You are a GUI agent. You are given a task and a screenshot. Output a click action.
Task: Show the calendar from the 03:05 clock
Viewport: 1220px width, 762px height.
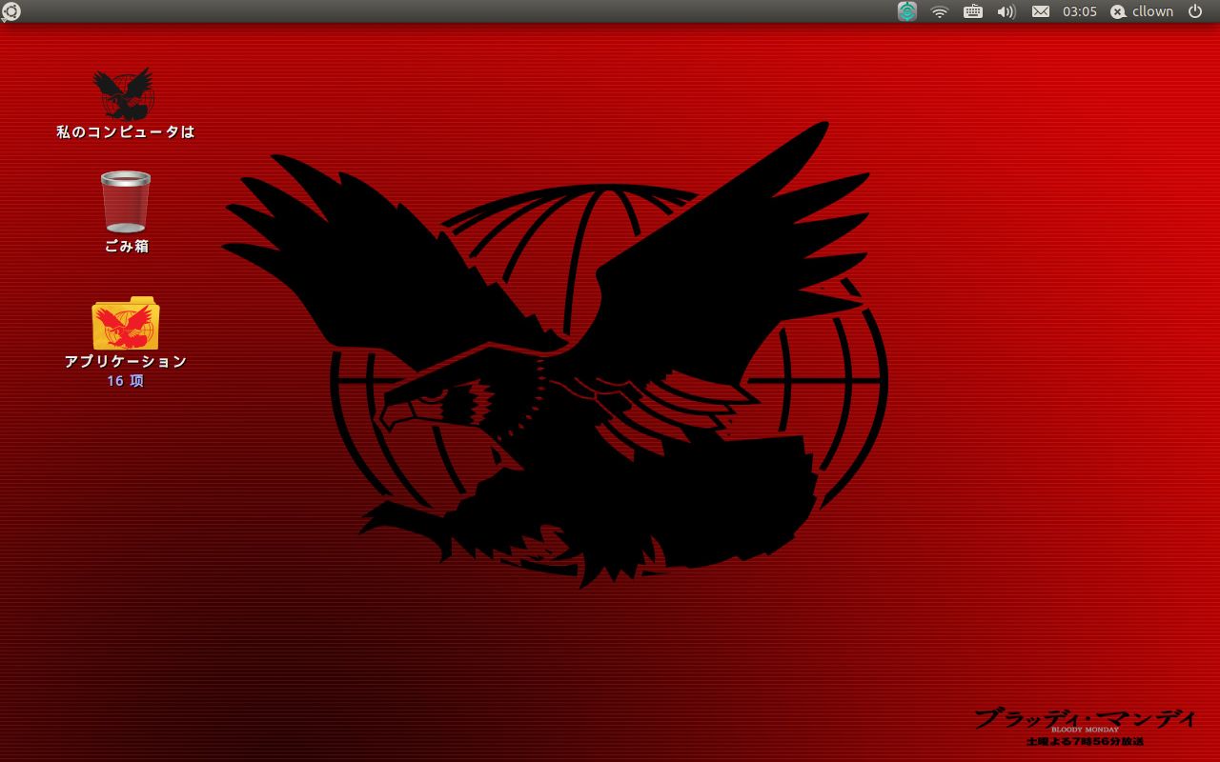point(1080,11)
